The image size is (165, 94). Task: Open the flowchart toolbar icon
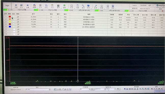pos(34,6)
